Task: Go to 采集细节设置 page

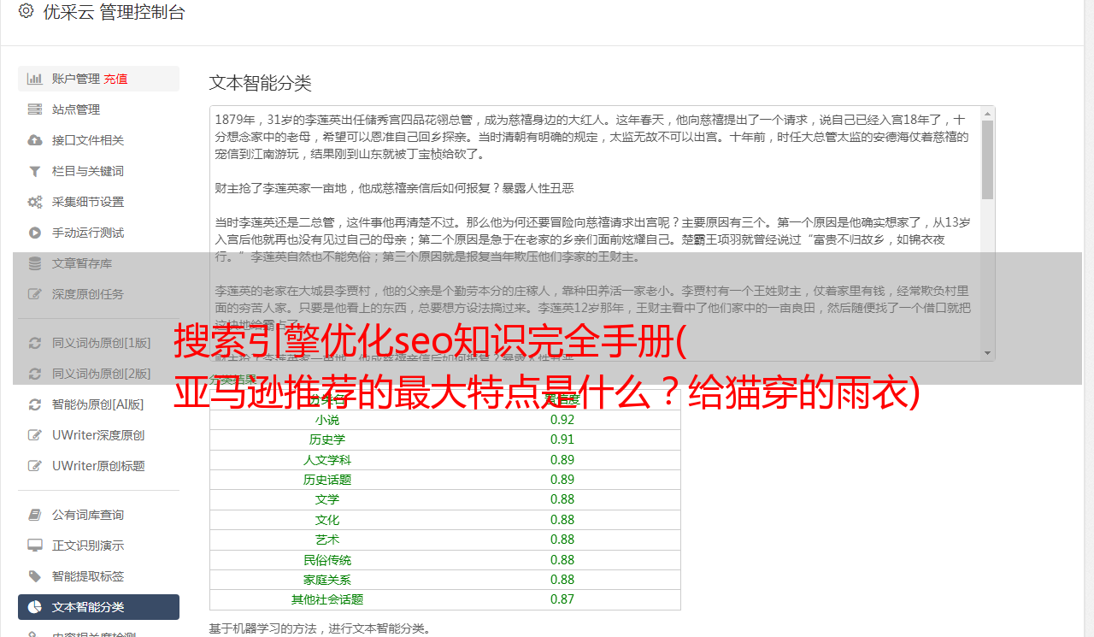Action: pyautogui.click(x=98, y=202)
